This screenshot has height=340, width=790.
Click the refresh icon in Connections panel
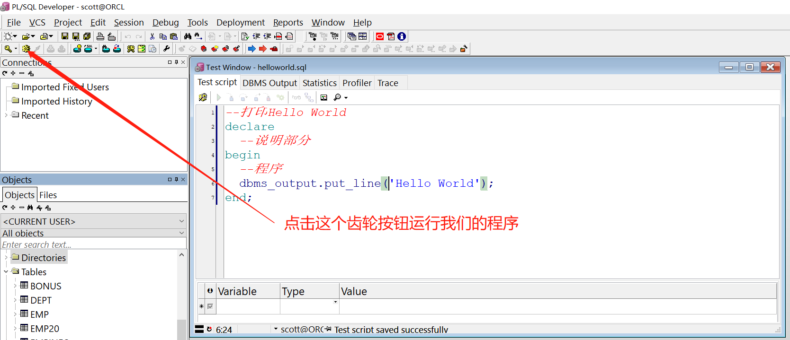point(5,73)
